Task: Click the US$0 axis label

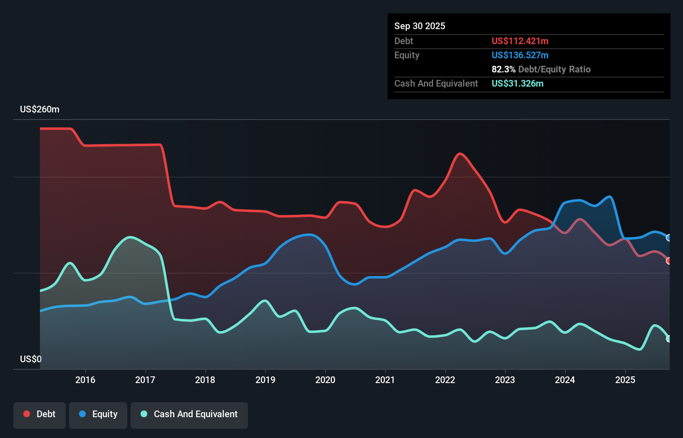Action: pos(31,359)
